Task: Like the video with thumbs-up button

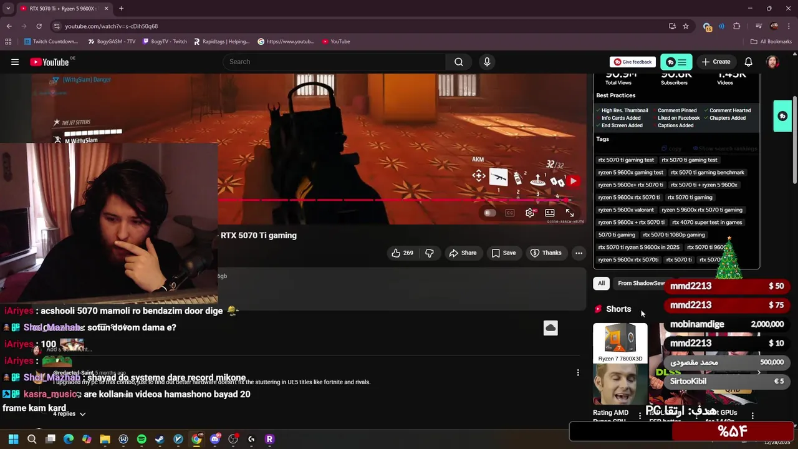Action: click(402, 253)
